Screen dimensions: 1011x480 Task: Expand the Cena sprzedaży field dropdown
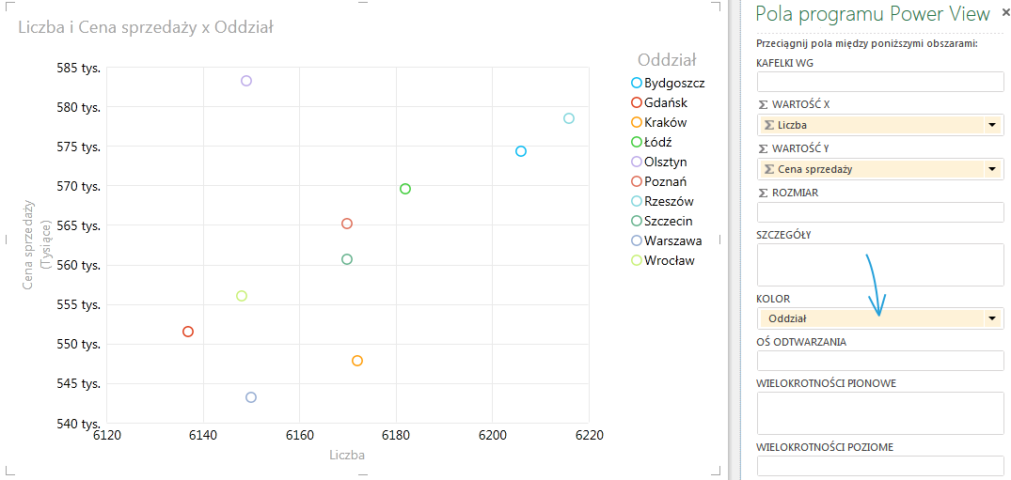tap(992, 169)
